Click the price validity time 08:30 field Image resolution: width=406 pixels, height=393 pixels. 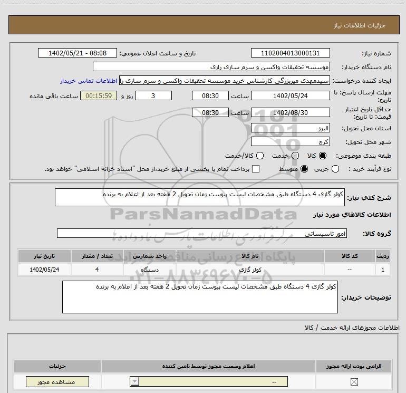(x=210, y=113)
